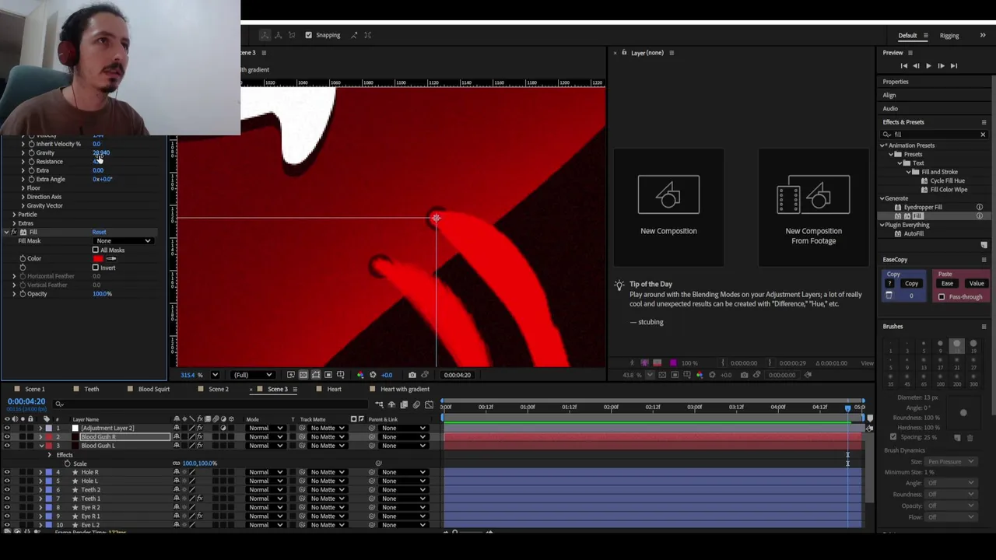Click show channel color management icon
The image size is (996, 560).
click(360, 375)
